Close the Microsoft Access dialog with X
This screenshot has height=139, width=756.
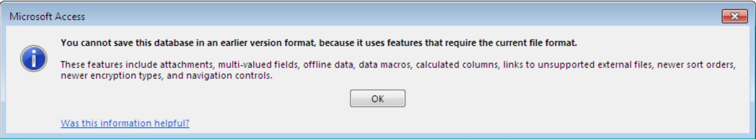734,16
